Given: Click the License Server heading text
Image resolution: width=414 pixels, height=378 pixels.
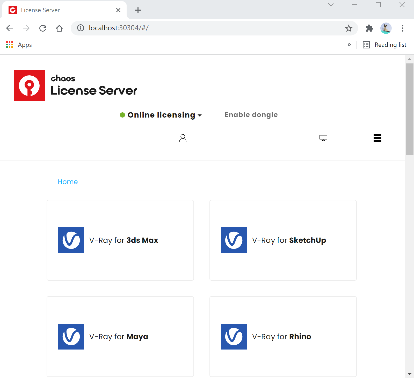Looking at the screenshot, I should pos(94,91).
